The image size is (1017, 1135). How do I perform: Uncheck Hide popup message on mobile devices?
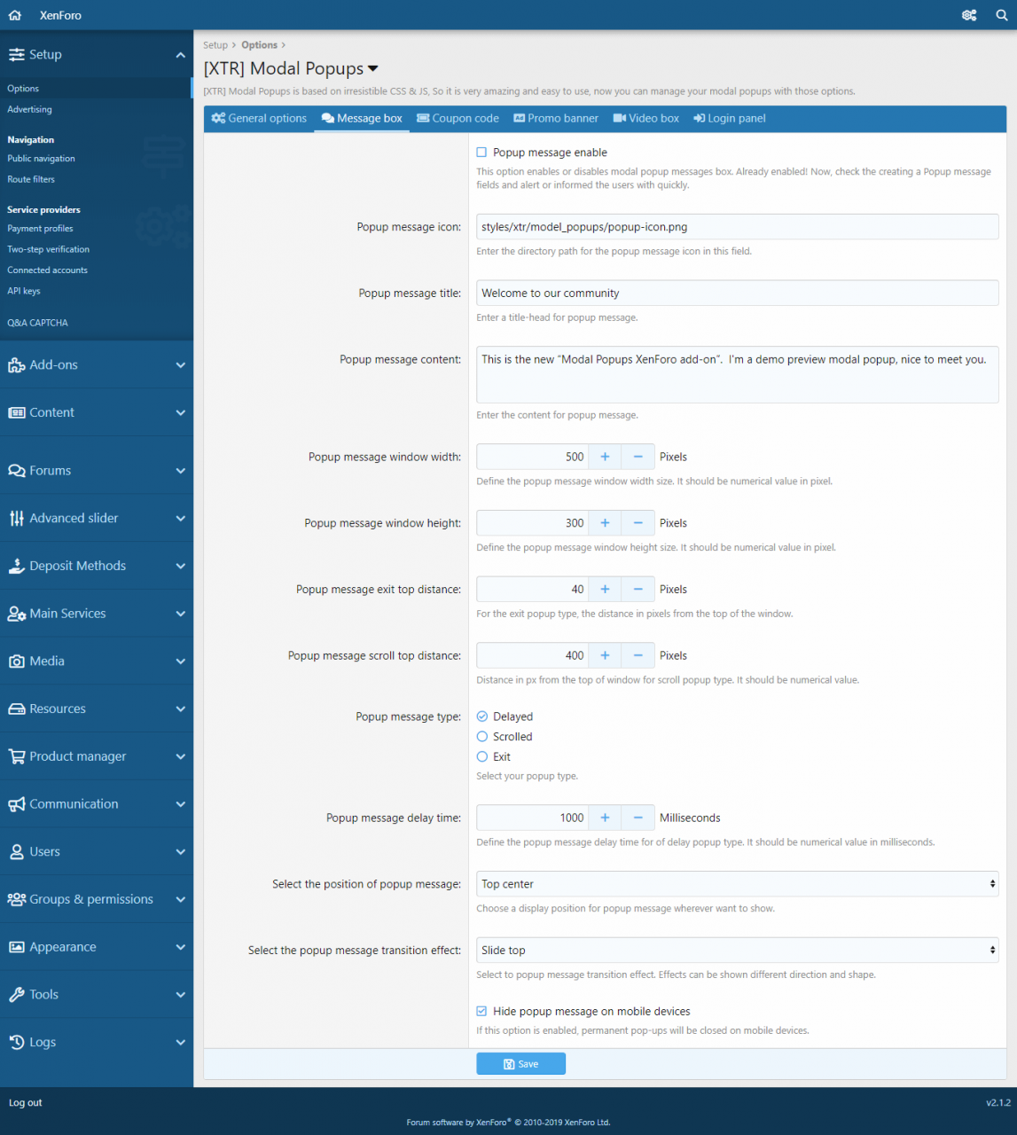pyautogui.click(x=481, y=1011)
